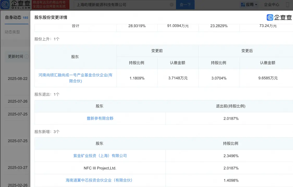Select the 2025-08-22 timeline entry
The height and width of the screenshot is (187, 293).
pyautogui.click(x=17, y=79)
